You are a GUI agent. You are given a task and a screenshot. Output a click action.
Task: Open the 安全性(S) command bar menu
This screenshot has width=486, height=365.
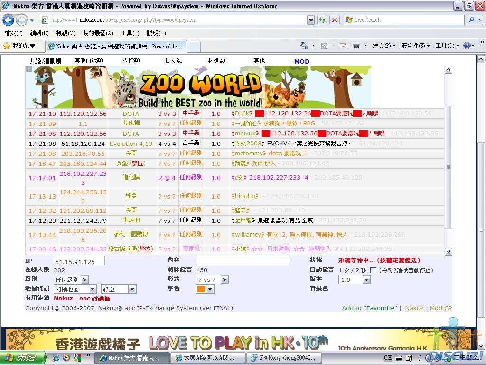coord(415,46)
